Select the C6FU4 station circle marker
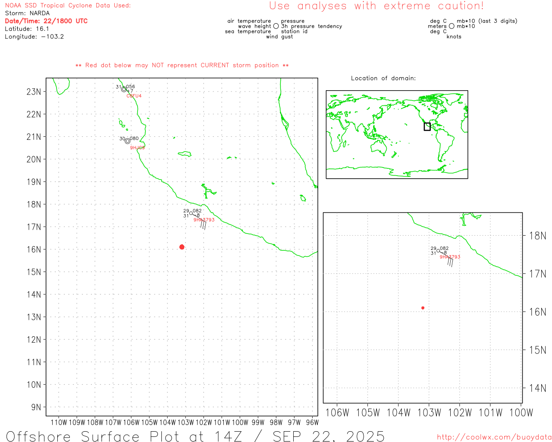The height and width of the screenshot is (442, 552). (x=124, y=89)
